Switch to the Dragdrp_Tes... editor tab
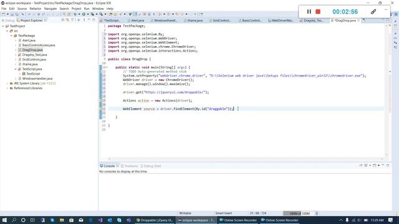Viewport: 399px width, 224px height. [312, 21]
